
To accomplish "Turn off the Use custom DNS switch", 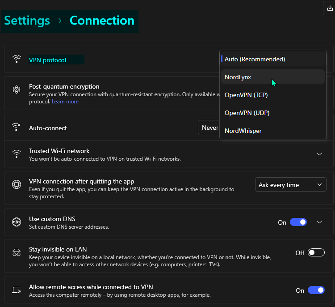I will 298,222.
